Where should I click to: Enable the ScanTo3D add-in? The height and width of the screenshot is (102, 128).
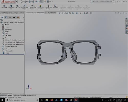point(17,7)
